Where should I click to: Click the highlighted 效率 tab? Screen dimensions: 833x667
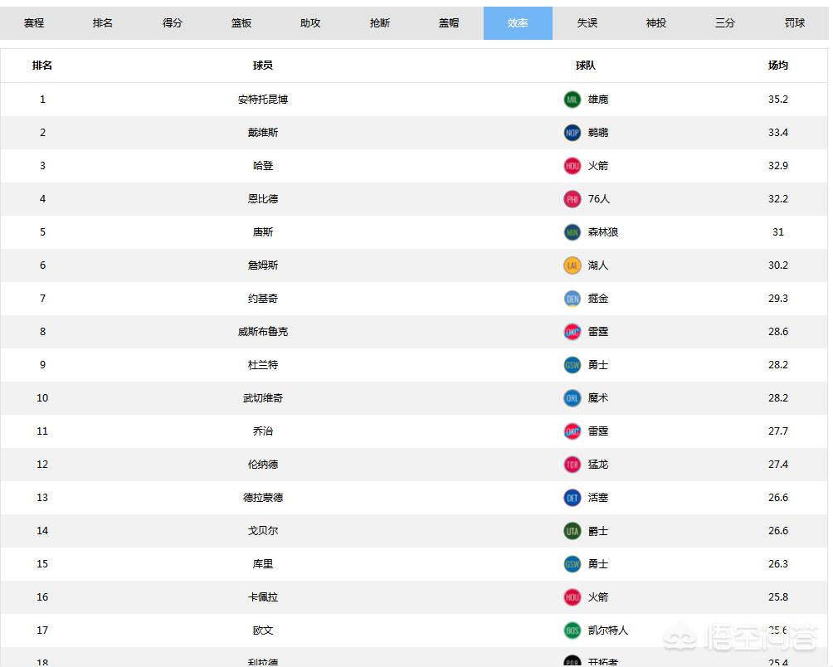pyautogui.click(x=518, y=23)
